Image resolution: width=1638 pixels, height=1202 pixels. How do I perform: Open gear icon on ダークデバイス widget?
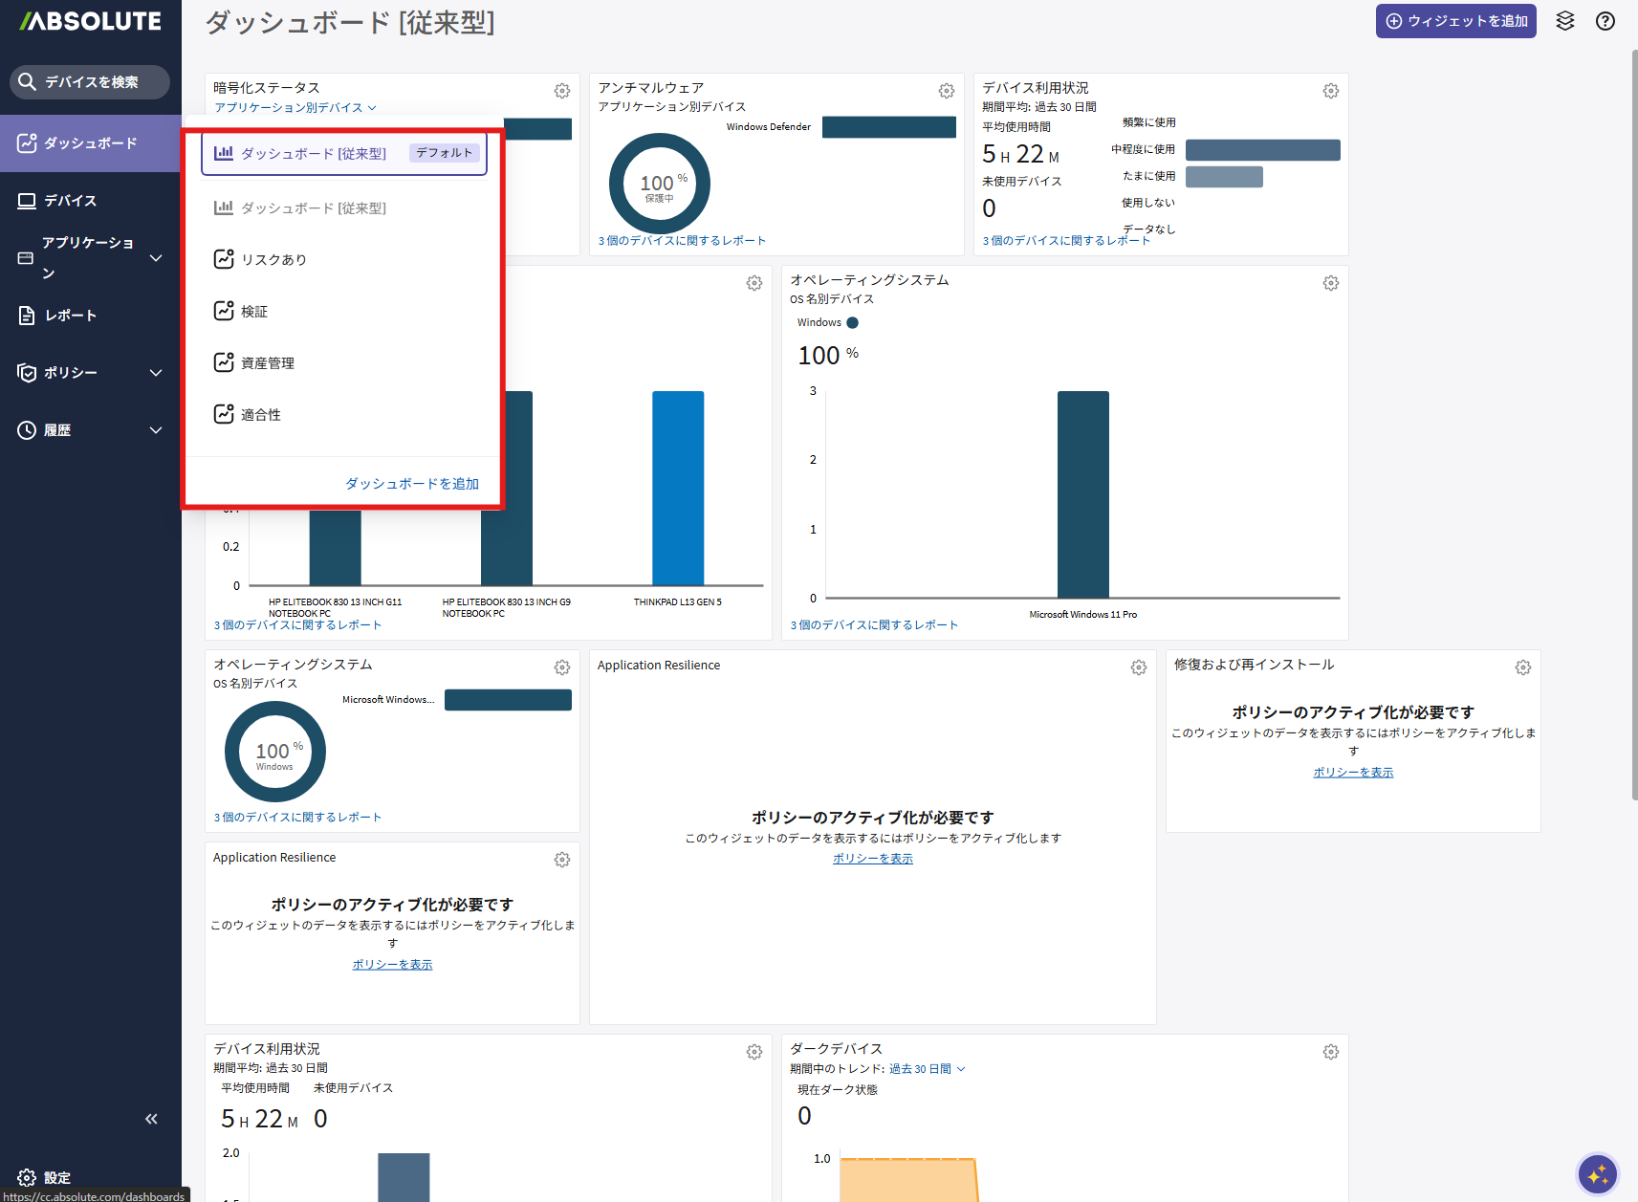click(1330, 1052)
